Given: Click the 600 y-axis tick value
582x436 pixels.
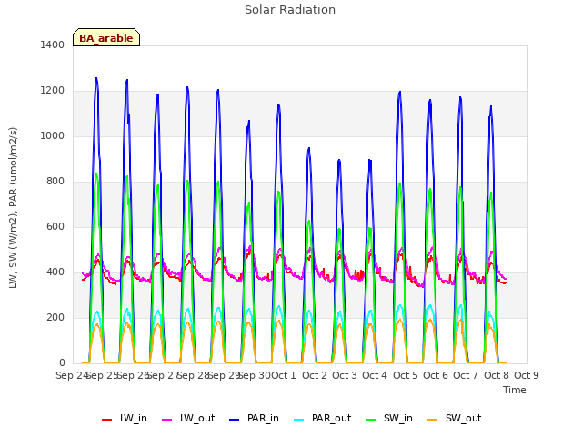Looking at the screenshot, I should click(55, 226).
